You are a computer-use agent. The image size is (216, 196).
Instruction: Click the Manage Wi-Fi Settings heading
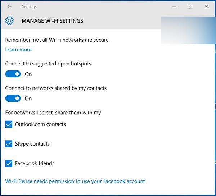coord(52,21)
